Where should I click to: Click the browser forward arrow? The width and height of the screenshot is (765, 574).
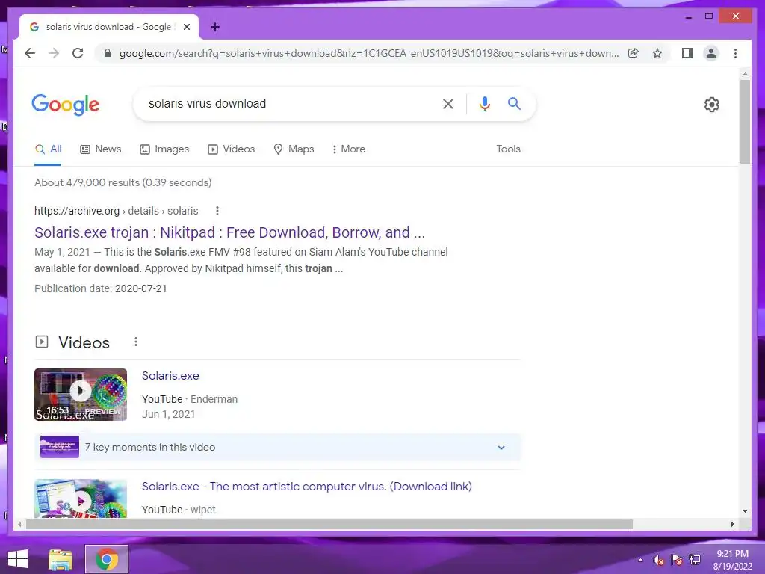pos(54,53)
